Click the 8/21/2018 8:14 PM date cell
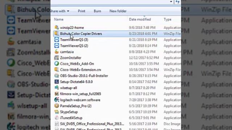The image size is (232, 130). 143,46
